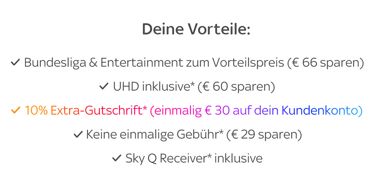This screenshot has height=195, width=392.
Task: Click the "Deine Vorteile:" heading
Action: coord(196,29)
